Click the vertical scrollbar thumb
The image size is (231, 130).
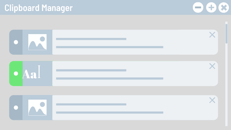[x=226, y=34]
